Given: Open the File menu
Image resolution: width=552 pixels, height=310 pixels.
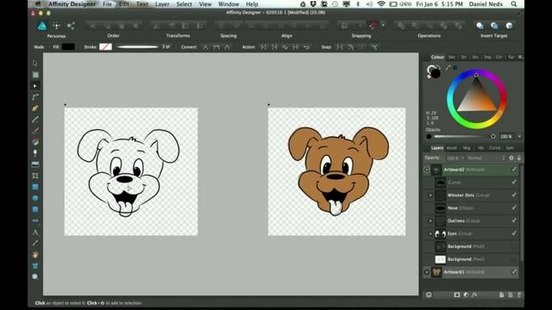Looking at the screenshot, I should tap(107, 4).
